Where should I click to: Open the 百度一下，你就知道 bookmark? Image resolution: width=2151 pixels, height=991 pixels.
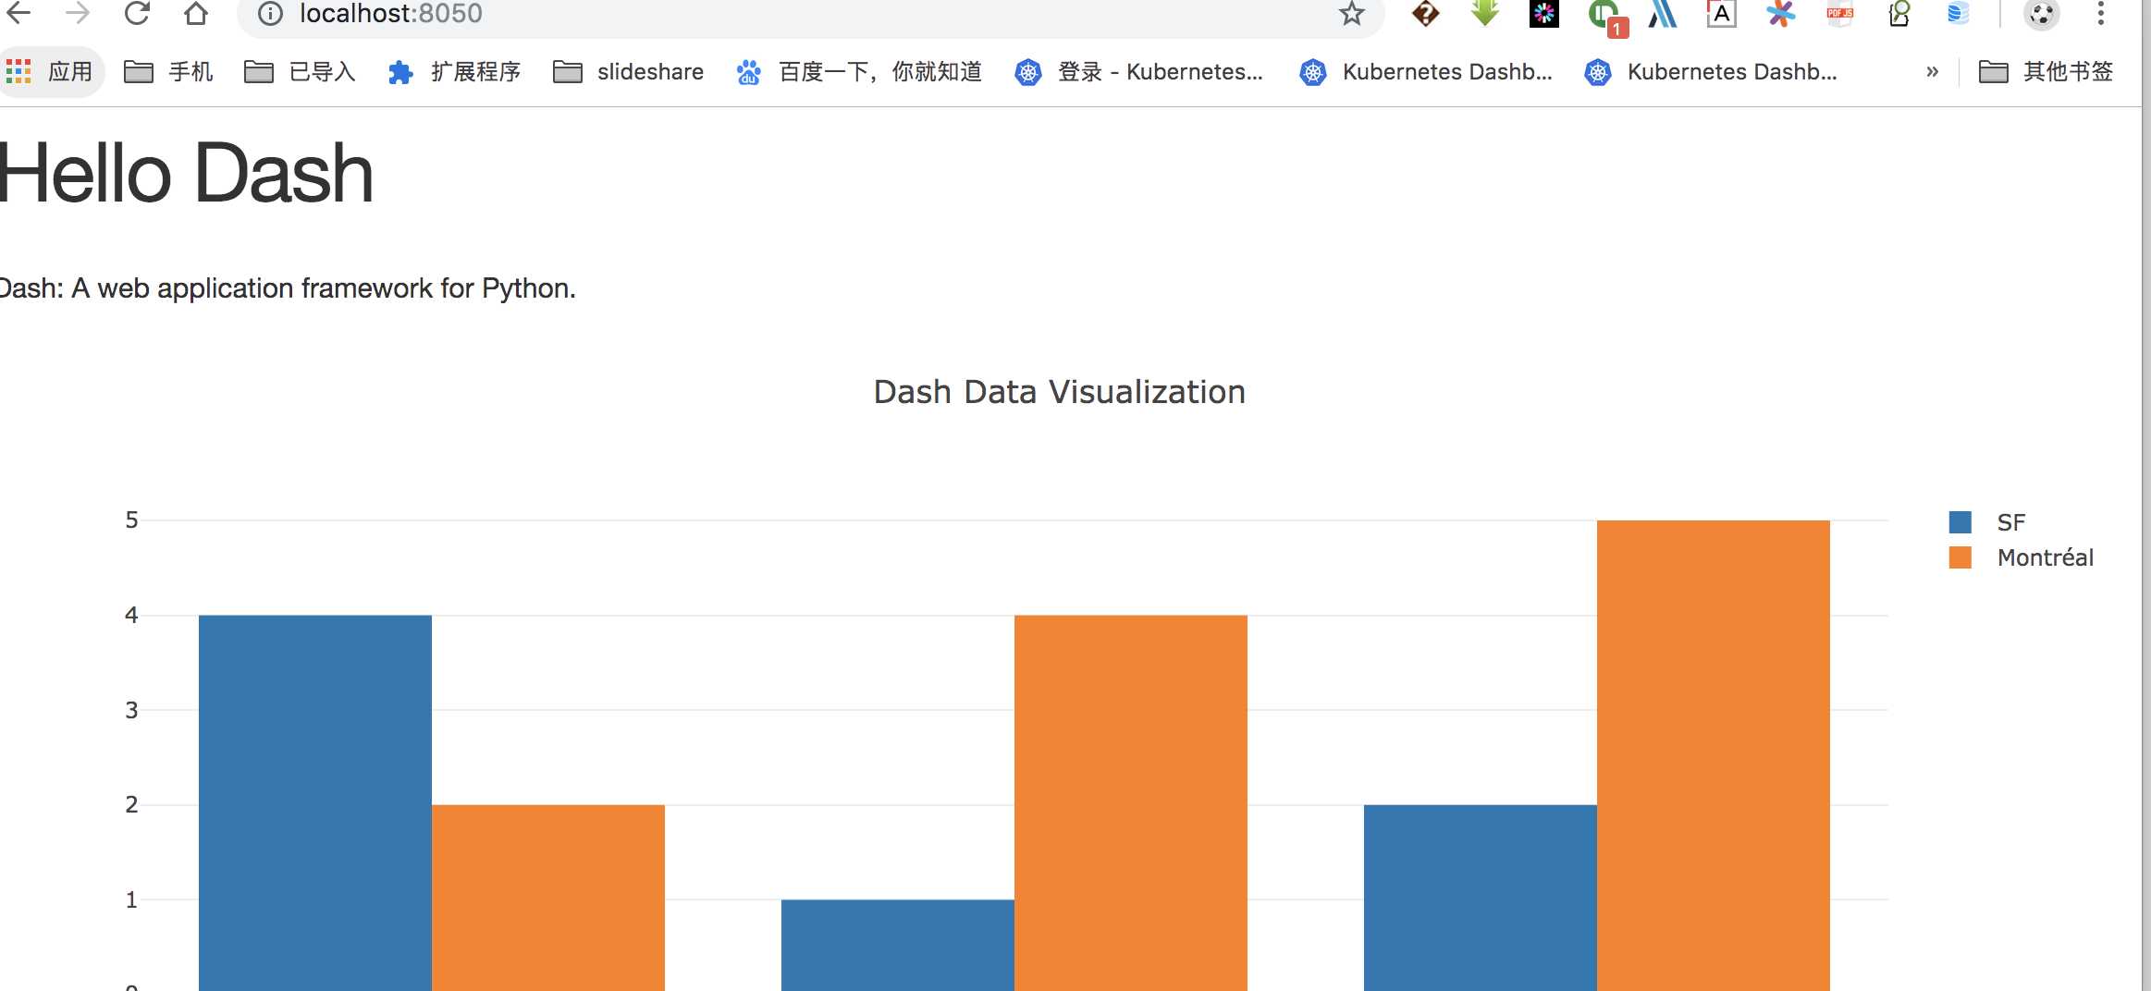click(x=859, y=72)
